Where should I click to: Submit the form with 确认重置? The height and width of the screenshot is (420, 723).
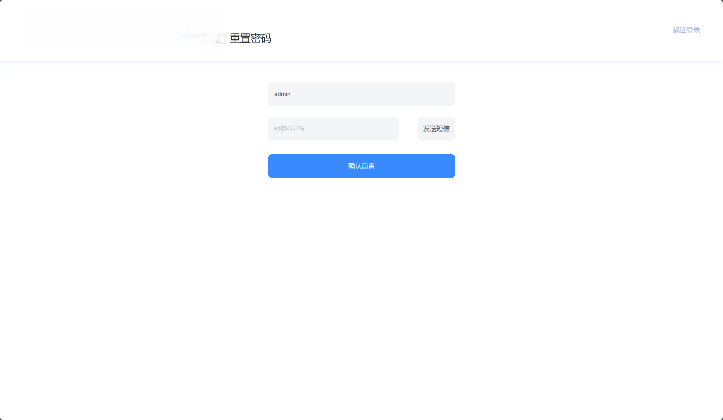(361, 166)
